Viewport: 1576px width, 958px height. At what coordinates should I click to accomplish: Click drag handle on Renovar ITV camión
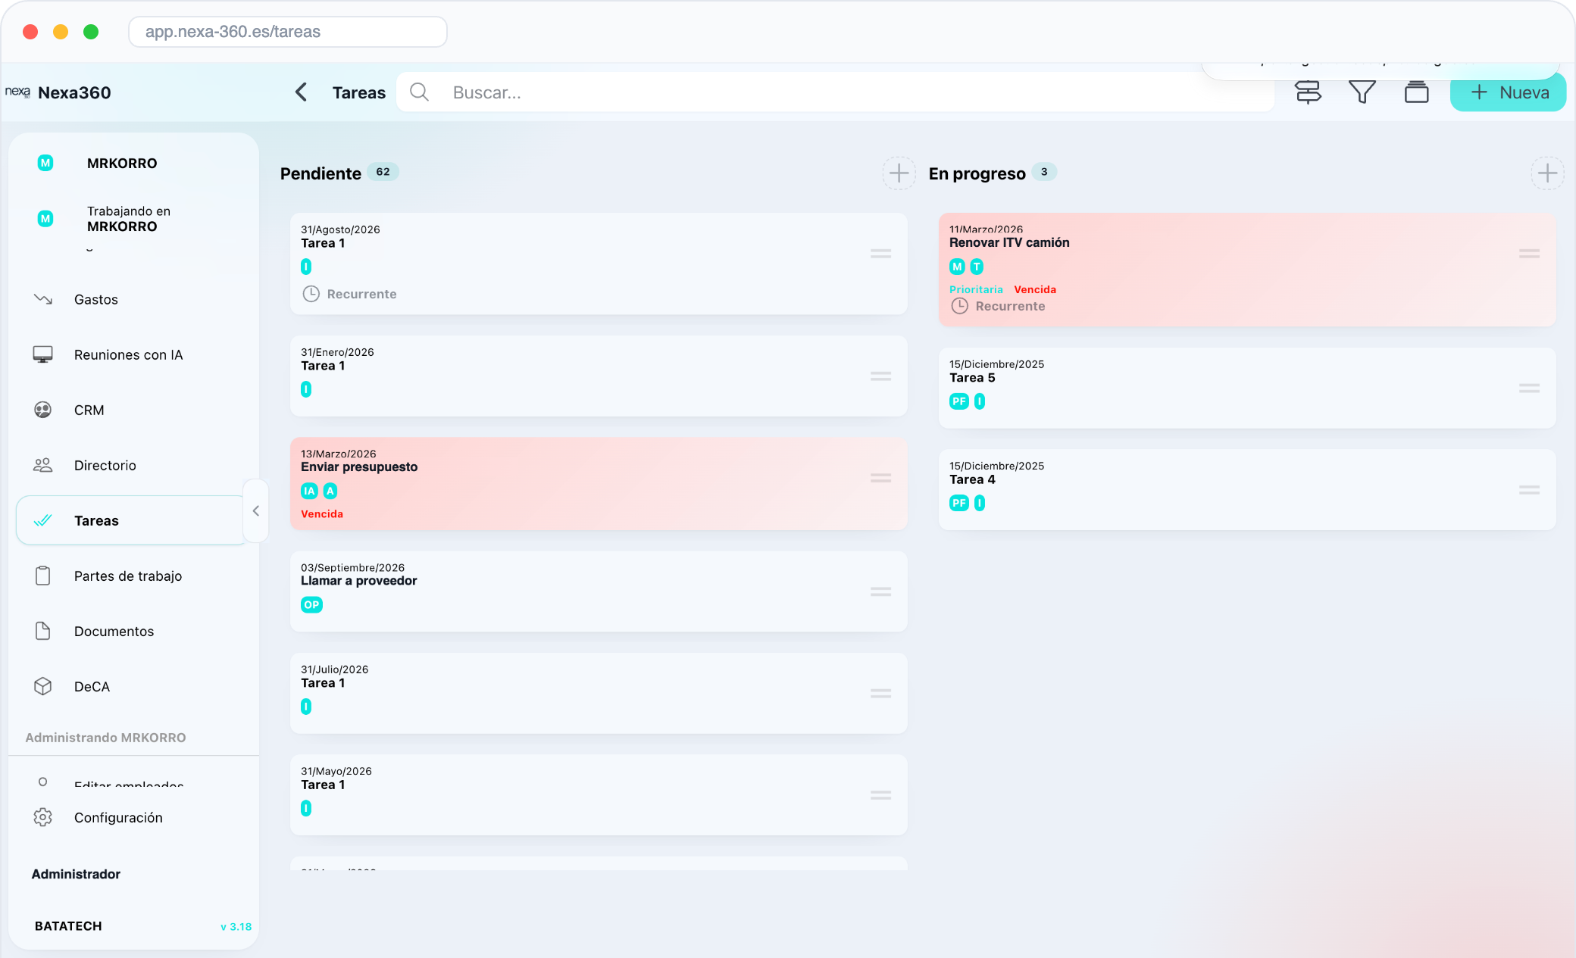pos(1529,253)
